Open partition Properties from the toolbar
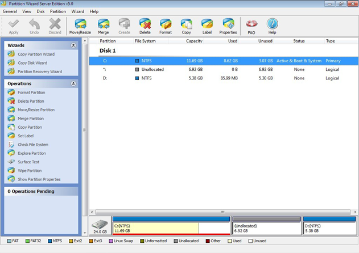 (228, 26)
